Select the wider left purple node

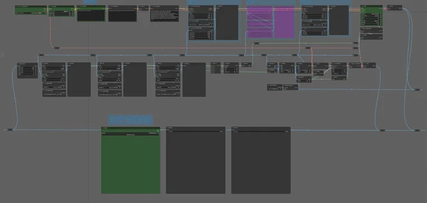click(259, 22)
